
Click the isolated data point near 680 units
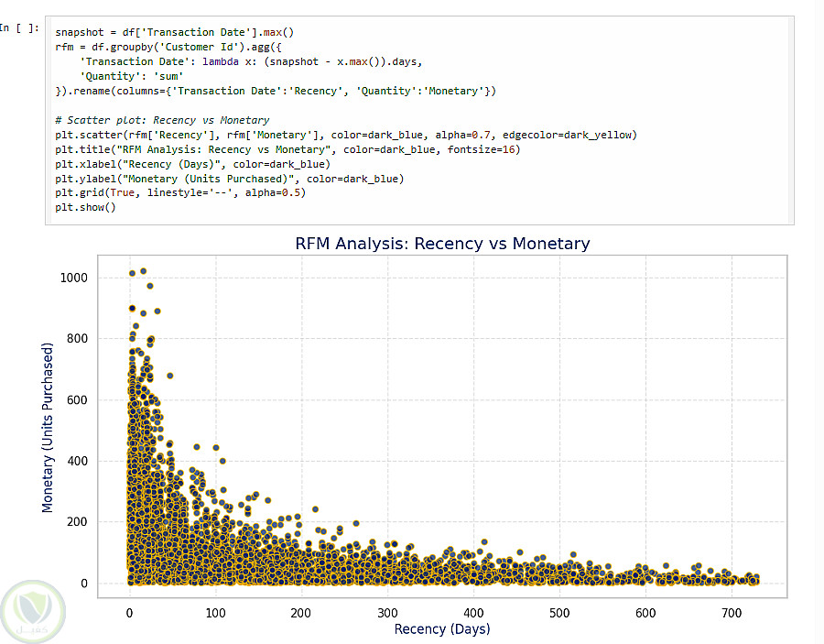coord(169,376)
